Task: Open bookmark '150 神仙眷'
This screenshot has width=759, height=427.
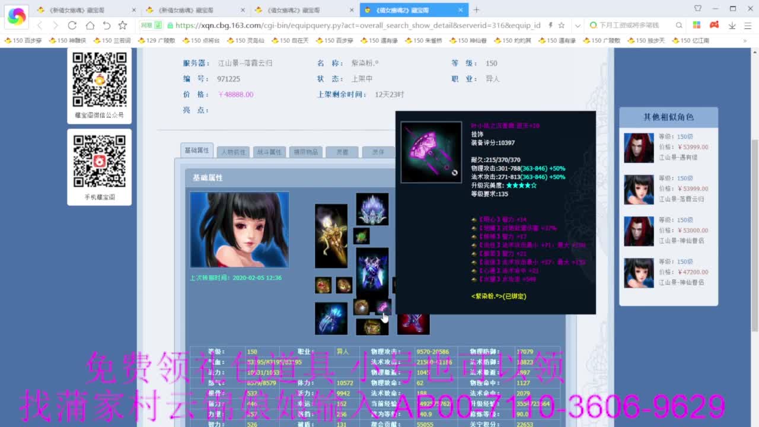Action: coord(467,40)
